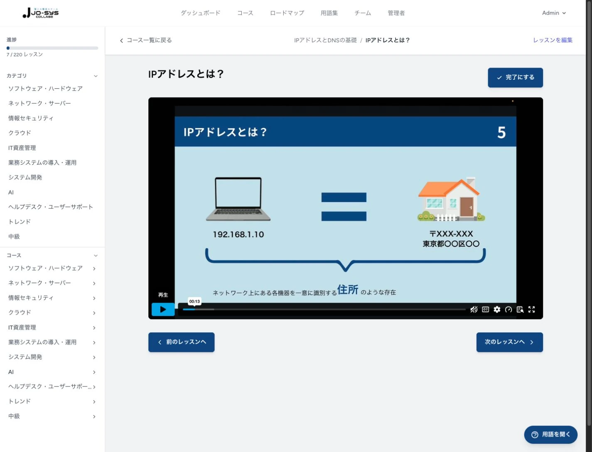
Task: Toggle closed captions CC icon
Action: point(485,309)
